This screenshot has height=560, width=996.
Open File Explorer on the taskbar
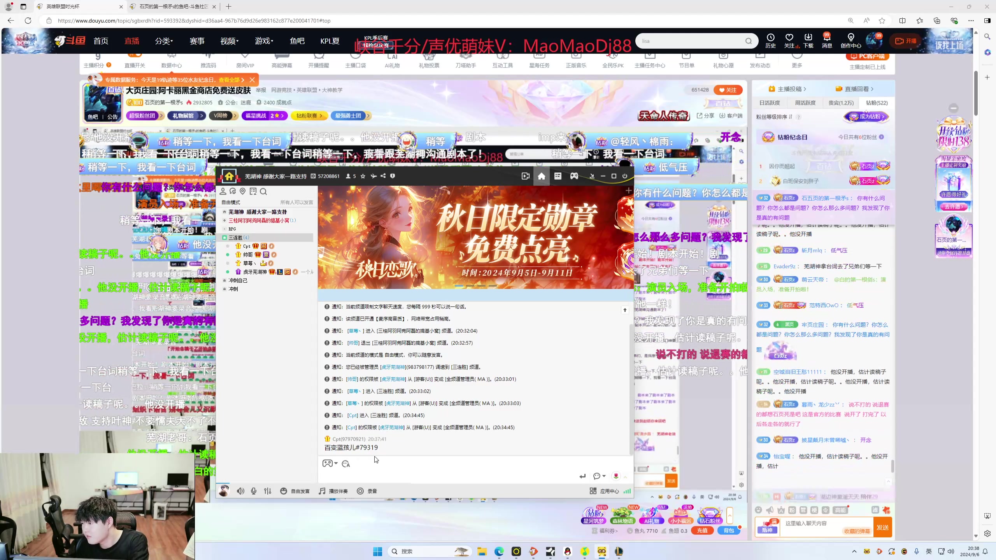click(x=482, y=551)
